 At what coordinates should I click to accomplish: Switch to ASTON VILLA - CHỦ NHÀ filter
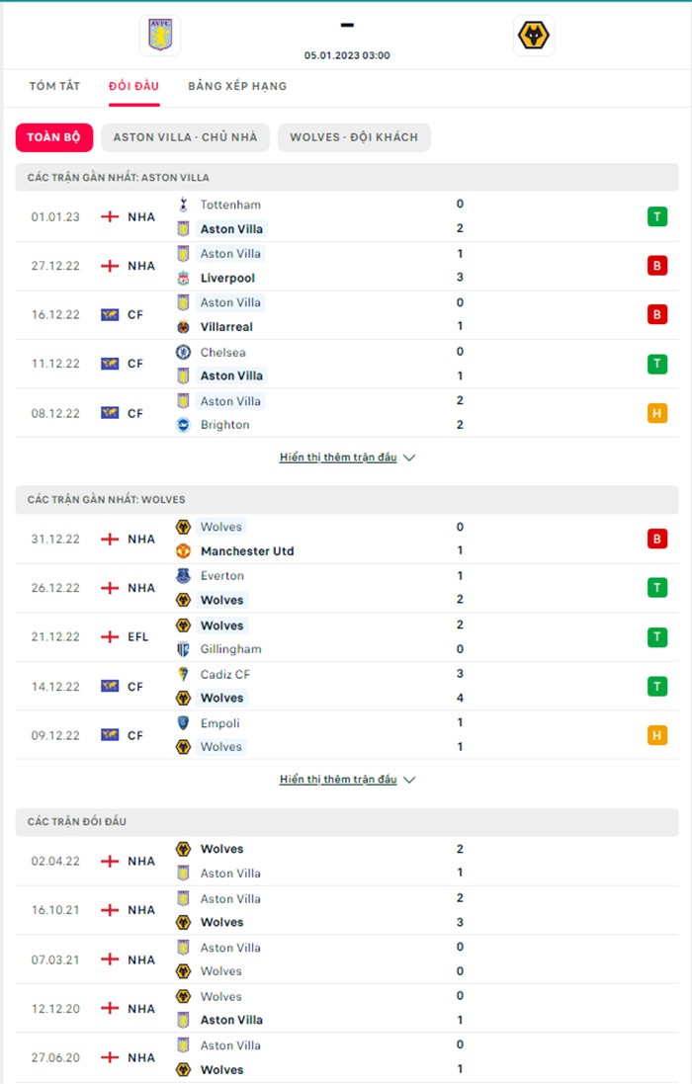pyautogui.click(x=185, y=137)
